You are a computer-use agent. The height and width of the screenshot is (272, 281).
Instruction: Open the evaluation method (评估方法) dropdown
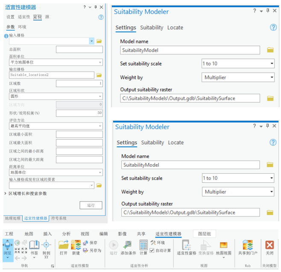56,126
